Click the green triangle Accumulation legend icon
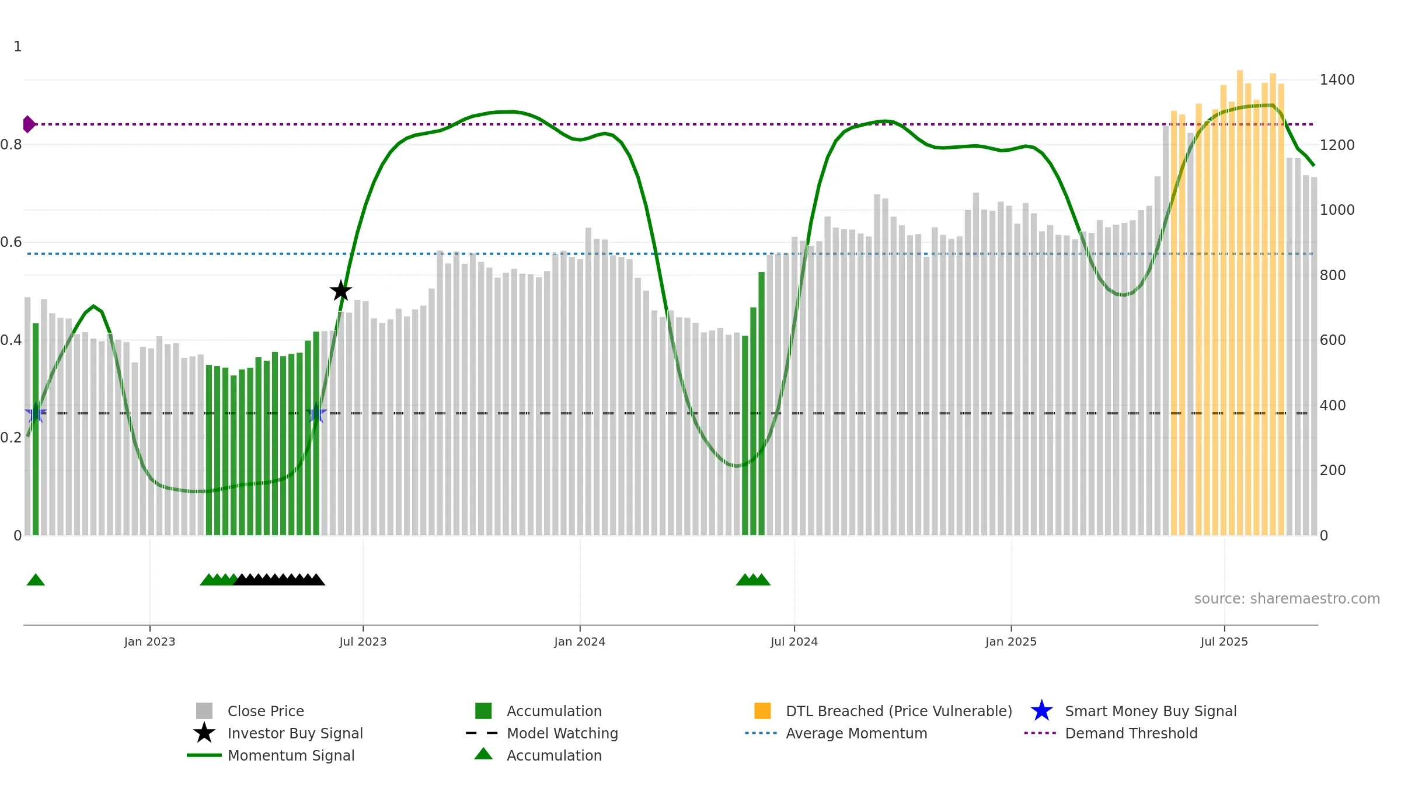 483,754
